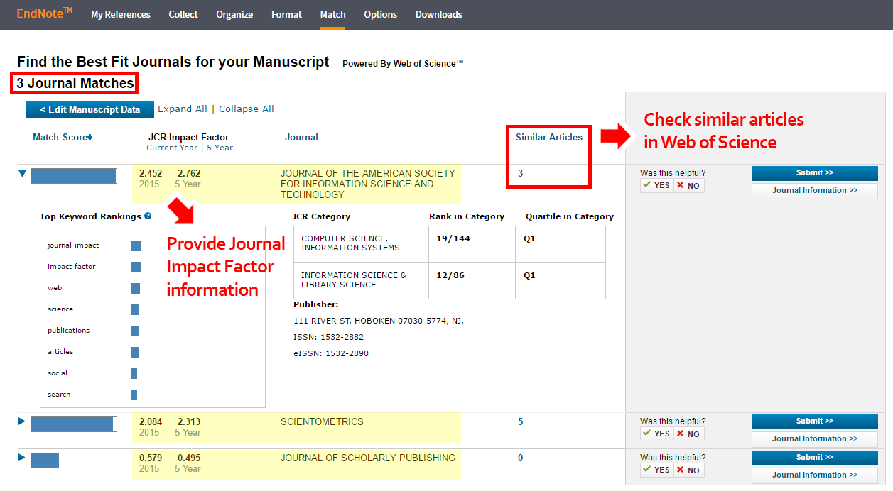893x491 pixels.
Task: Open the help icon beside Top Keyword Rankings
Action: pyautogui.click(x=148, y=216)
